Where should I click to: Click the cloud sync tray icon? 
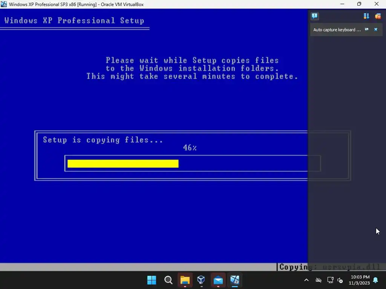click(319, 280)
